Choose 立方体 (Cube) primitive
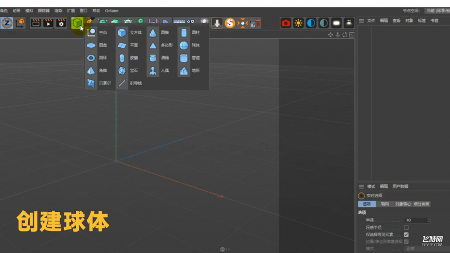450x253 pixels. [x=130, y=33]
